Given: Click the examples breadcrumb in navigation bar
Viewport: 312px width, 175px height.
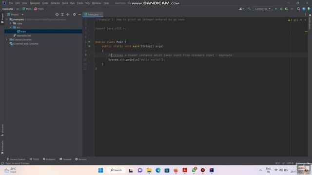Looking at the screenshot, I should click(x=8, y=9).
